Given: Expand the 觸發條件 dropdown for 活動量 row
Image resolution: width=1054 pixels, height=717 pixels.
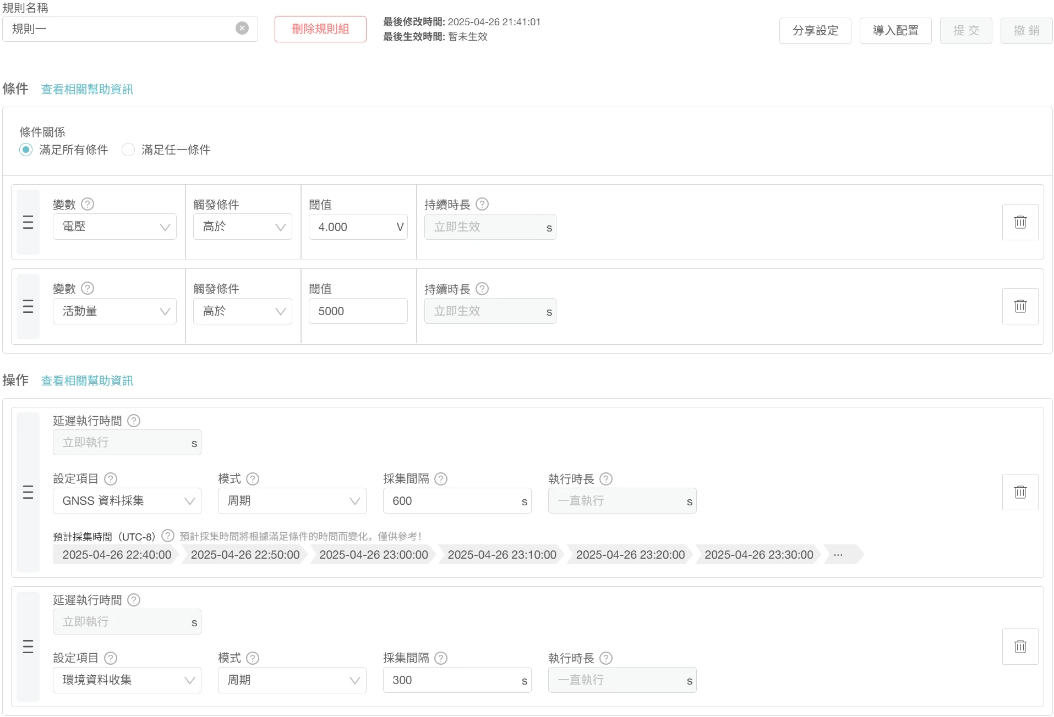Looking at the screenshot, I should point(242,311).
